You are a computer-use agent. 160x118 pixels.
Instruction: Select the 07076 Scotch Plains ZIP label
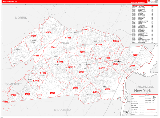(53, 93)
